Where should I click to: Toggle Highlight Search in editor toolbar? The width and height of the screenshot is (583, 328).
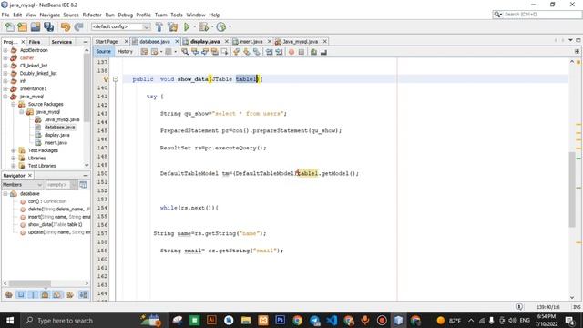coord(215,52)
